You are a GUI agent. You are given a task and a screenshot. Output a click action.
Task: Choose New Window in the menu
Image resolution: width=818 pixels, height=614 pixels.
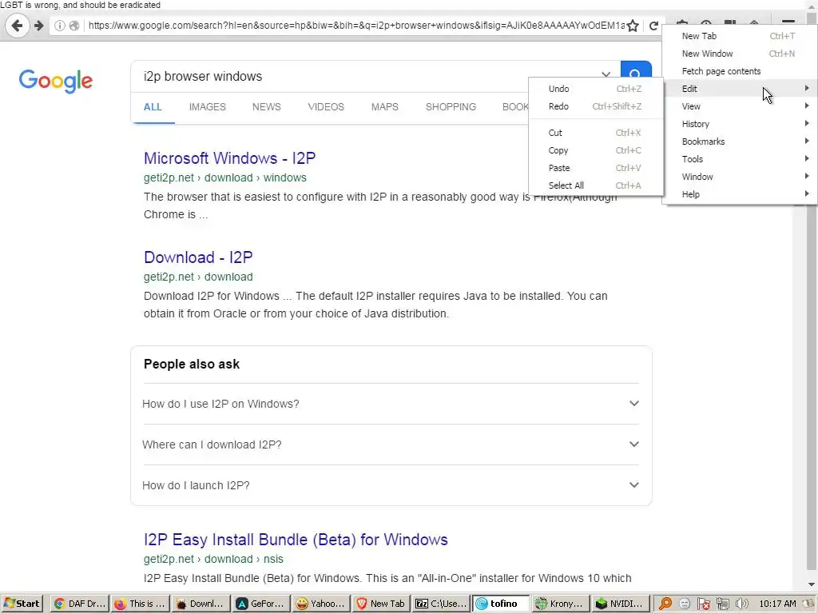[739, 54]
